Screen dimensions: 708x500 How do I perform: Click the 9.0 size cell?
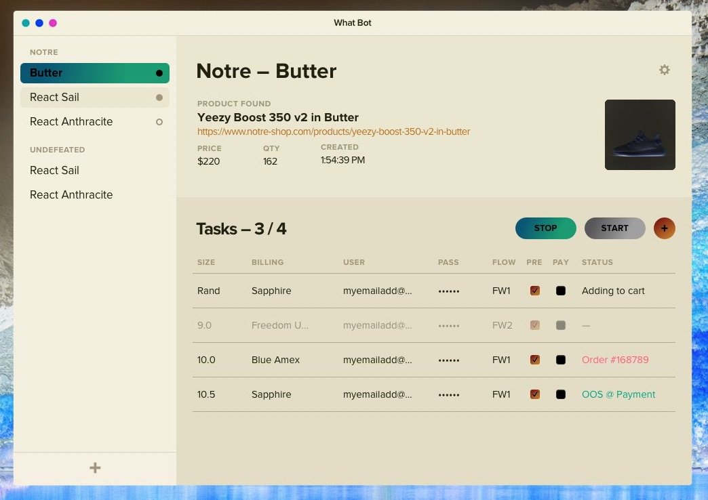click(204, 325)
